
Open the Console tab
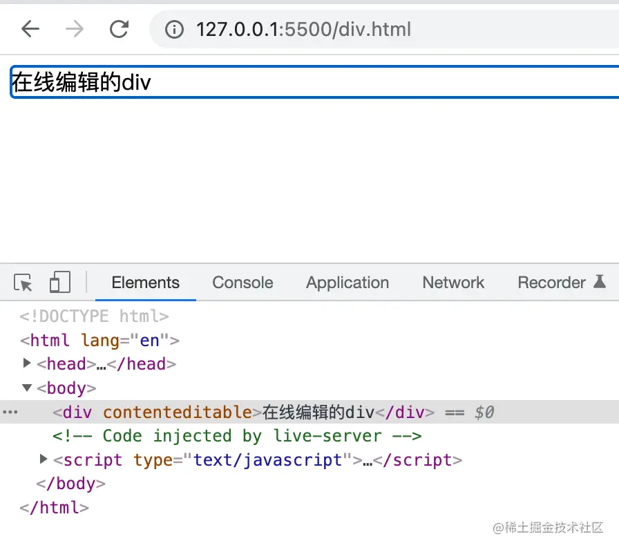[242, 283]
